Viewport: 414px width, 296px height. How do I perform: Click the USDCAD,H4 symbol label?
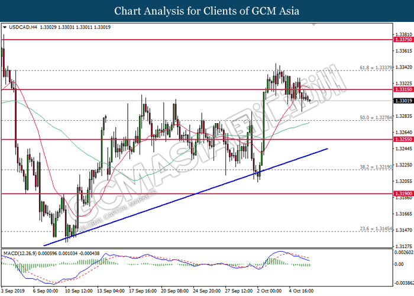pos(23,27)
